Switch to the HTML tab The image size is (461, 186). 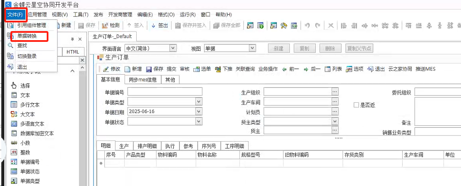pyautogui.click(x=73, y=52)
